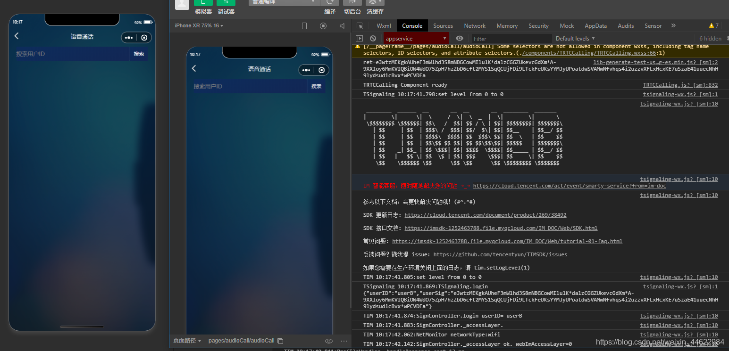The height and width of the screenshot is (351, 729).
Task: Click the 搜索 button in left phone preview
Action: point(139,54)
